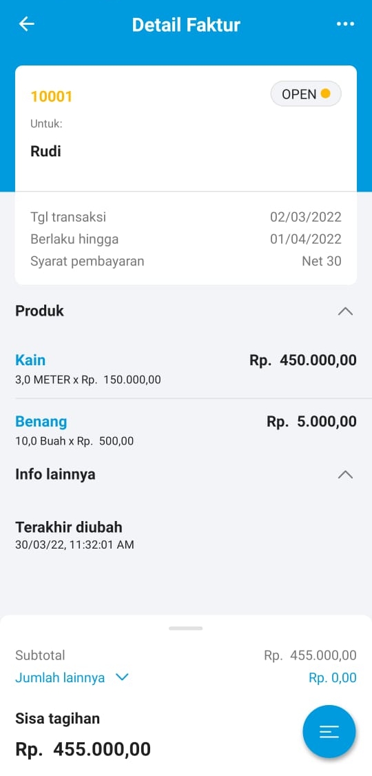Collapse the Produk section chevron
Viewport: 372px width, 776px height.
point(345,312)
